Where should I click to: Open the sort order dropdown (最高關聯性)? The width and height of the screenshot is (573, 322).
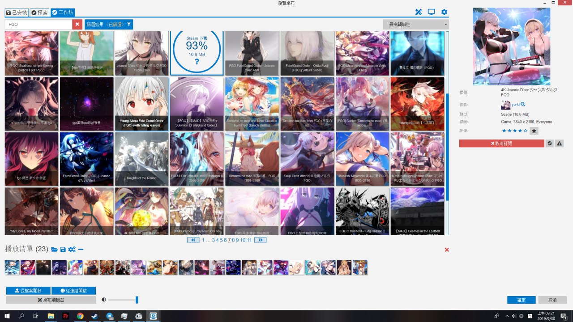click(x=416, y=25)
